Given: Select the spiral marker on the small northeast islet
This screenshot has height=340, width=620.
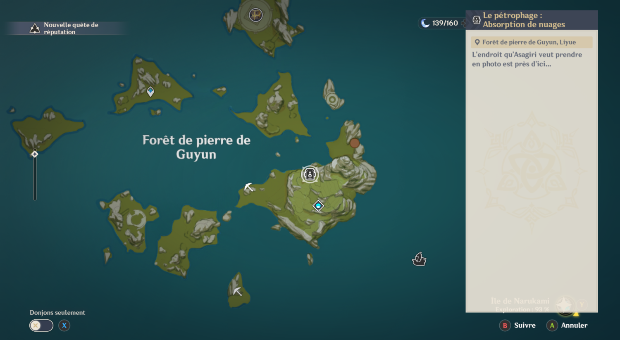Looking at the screenshot, I should (x=332, y=100).
